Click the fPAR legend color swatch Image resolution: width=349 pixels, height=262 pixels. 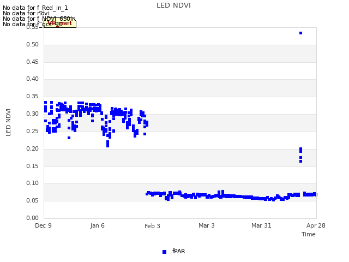pos(164,252)
